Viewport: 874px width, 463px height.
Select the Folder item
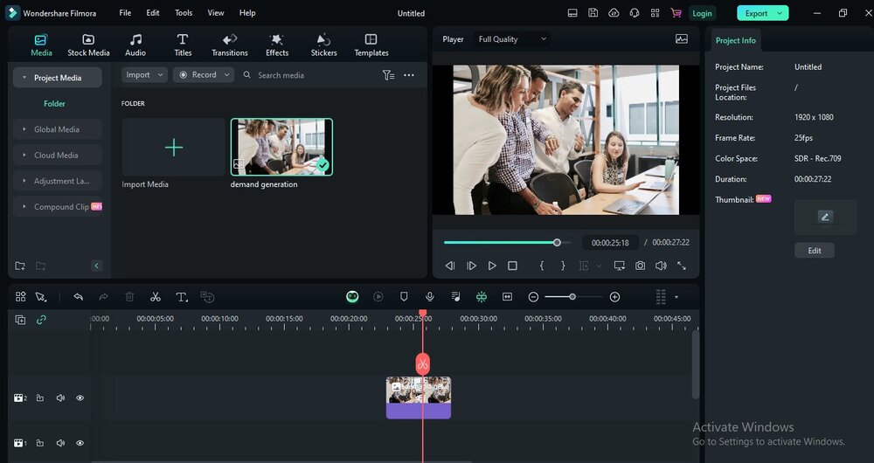pos(54,104)
